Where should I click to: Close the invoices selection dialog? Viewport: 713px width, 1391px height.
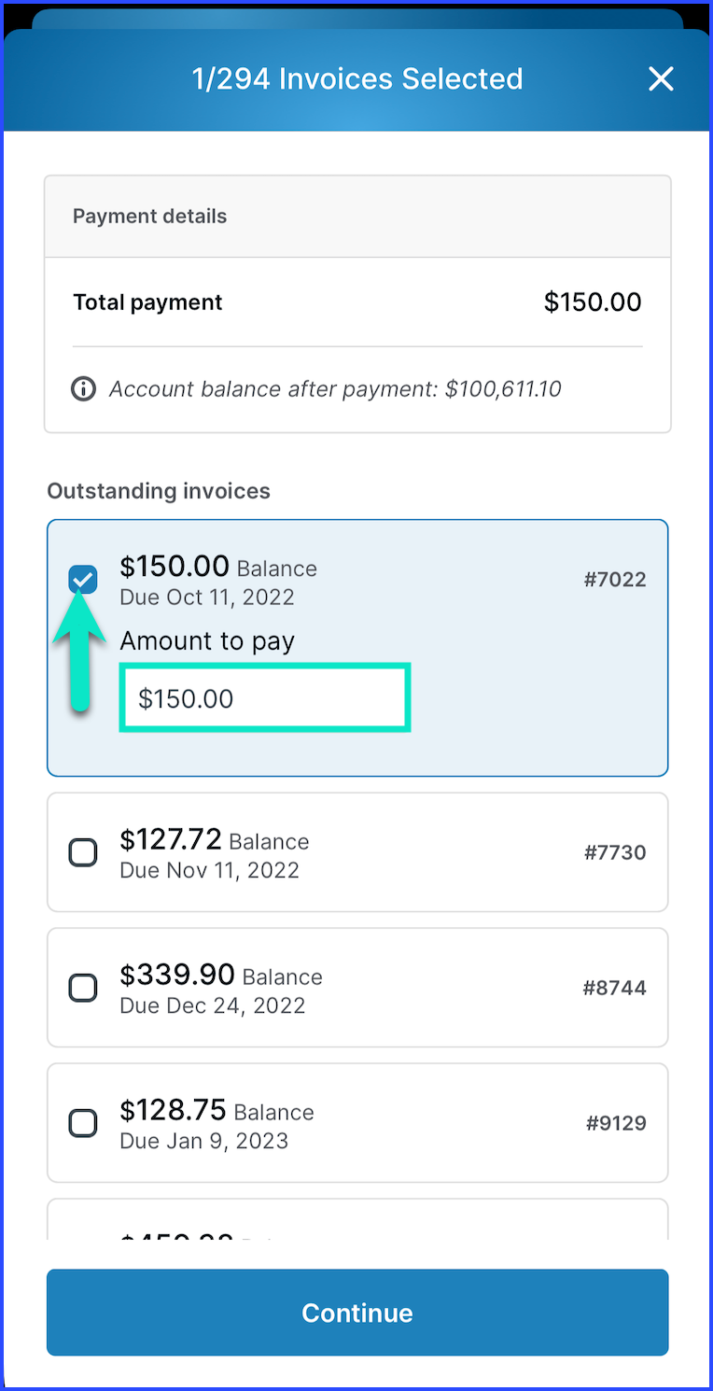coord(661,79)
